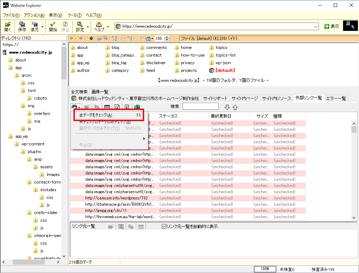The image size is (359, 273).
Task: Click the 検索 search input field
Action: click(201, 106)
